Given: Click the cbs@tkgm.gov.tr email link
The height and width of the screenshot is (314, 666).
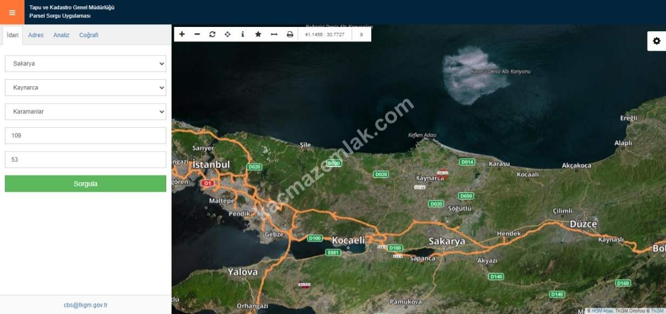Looking at the screenshot, I should pos(85,305).
